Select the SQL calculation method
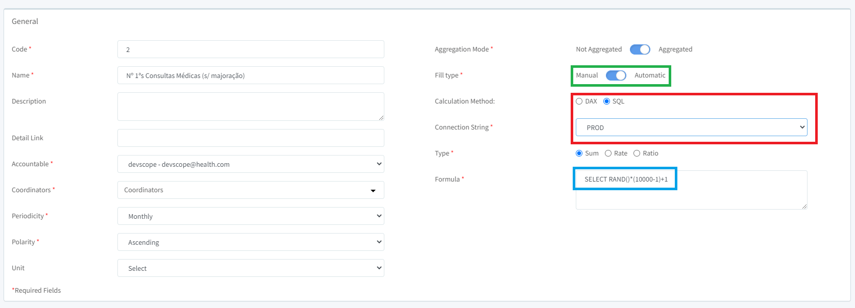 (x=606, y=101)
